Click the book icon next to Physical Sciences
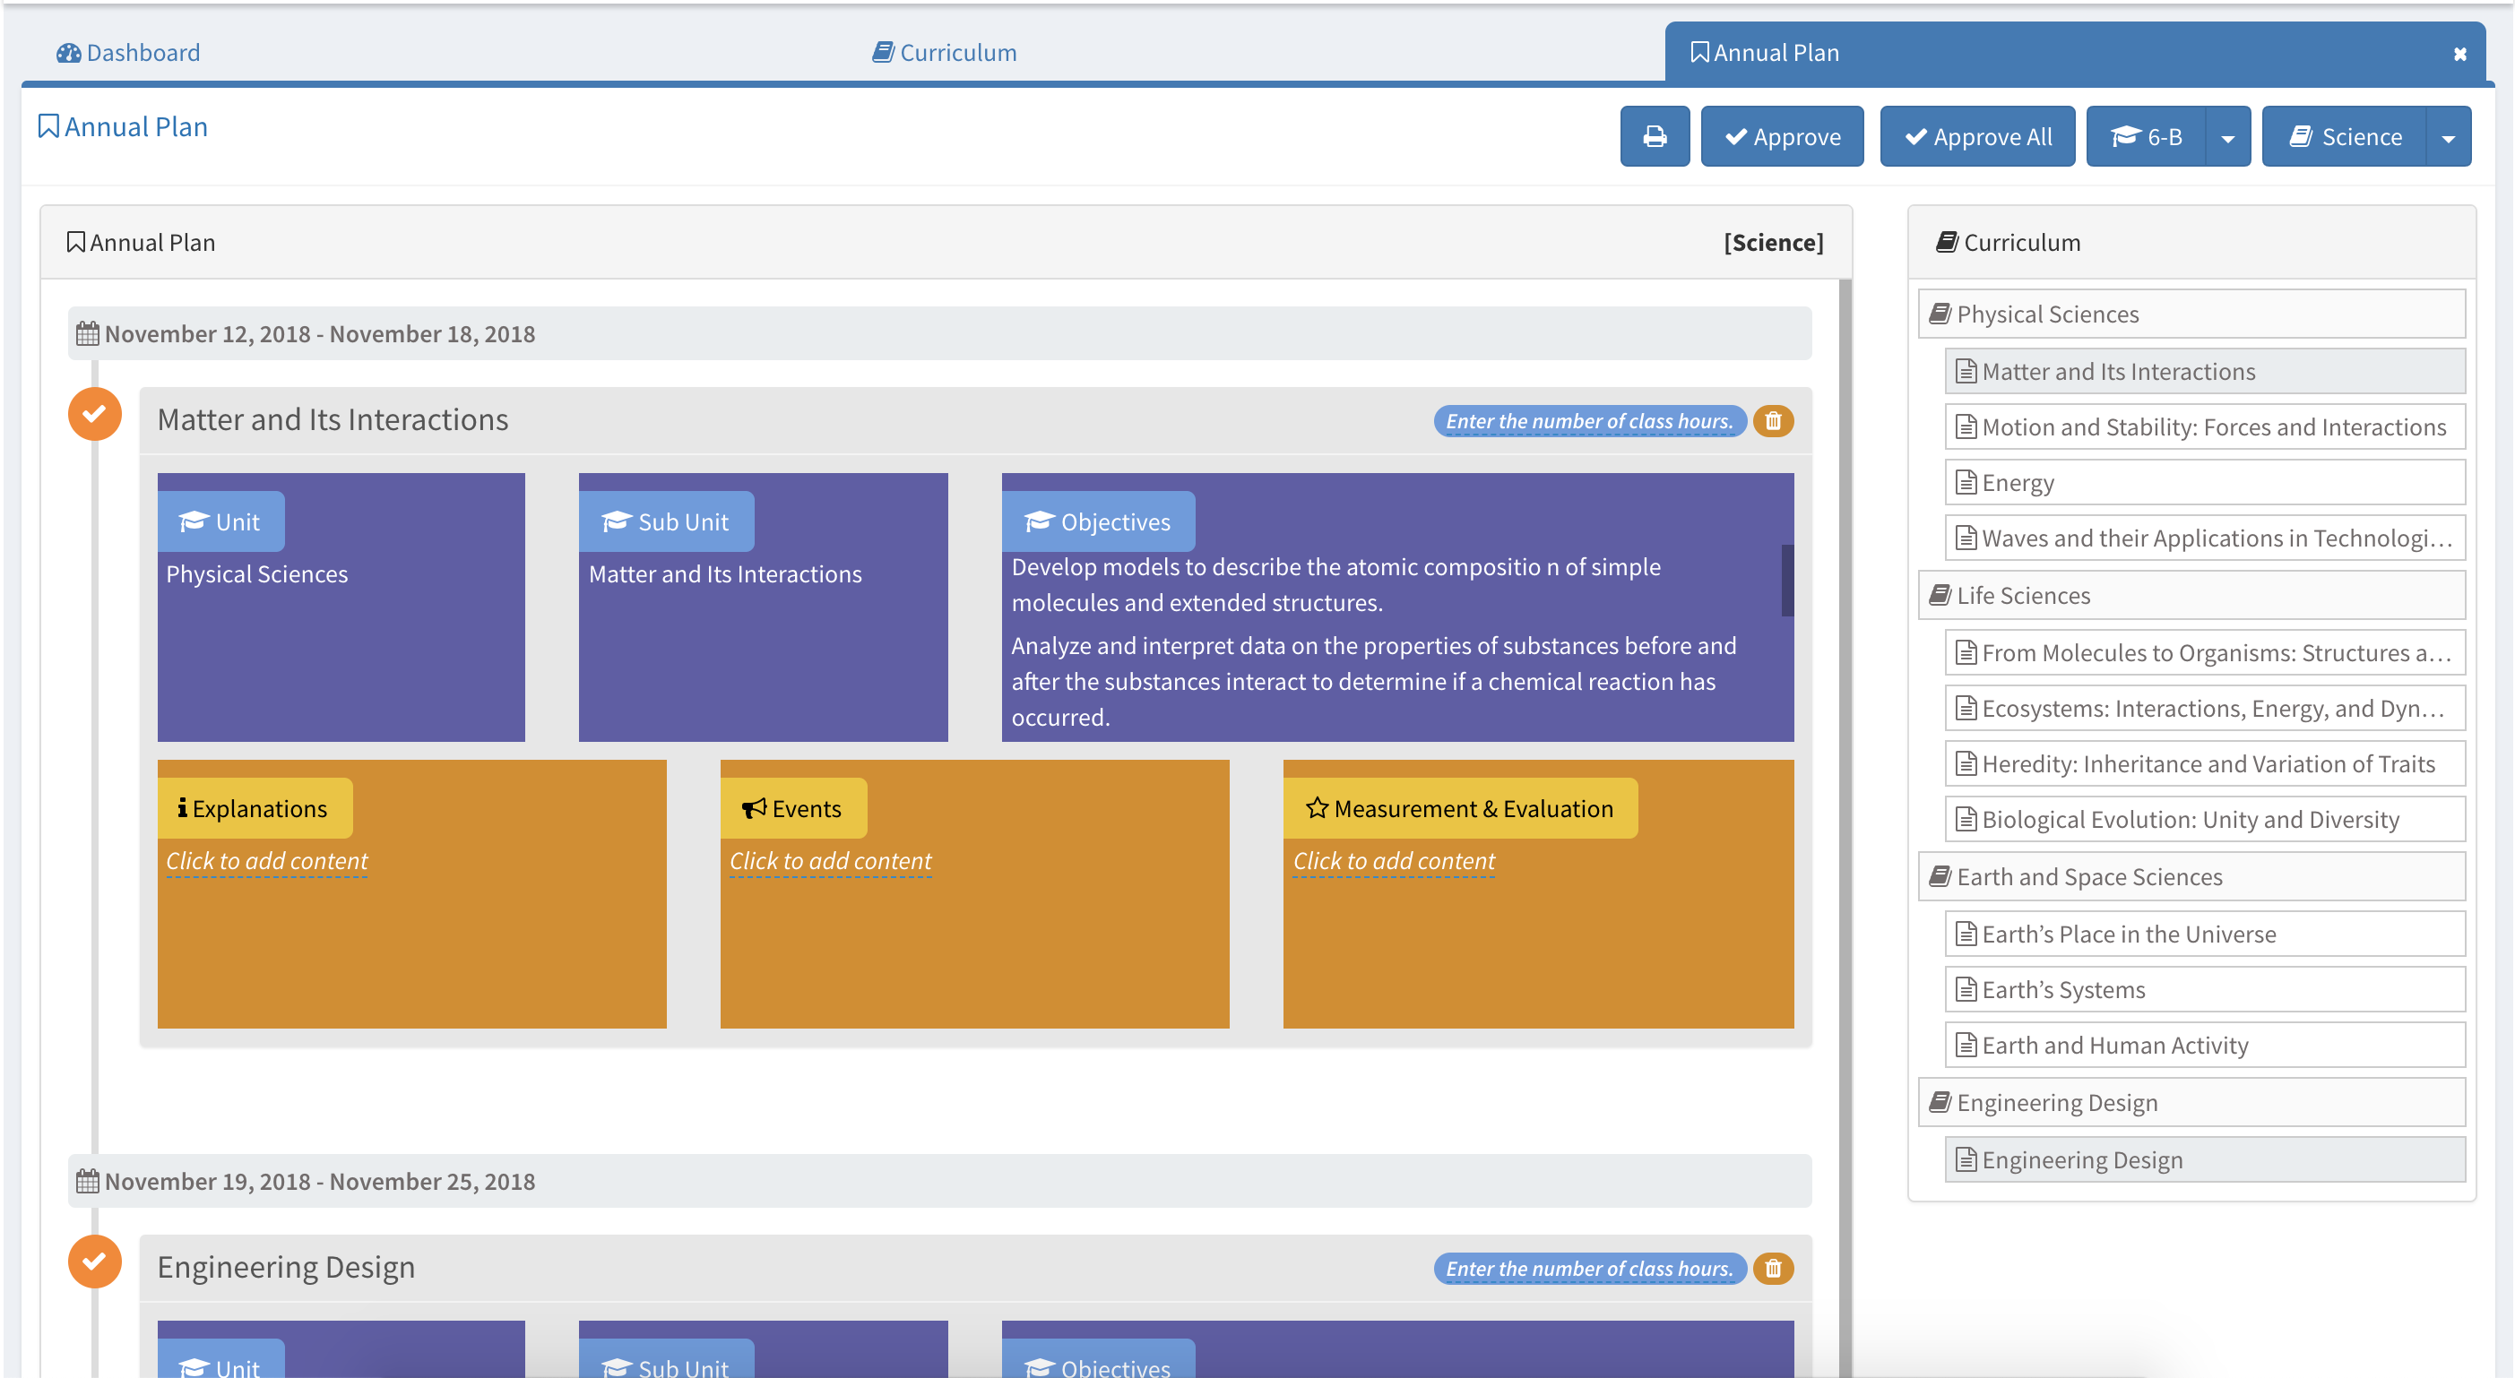 coord(1940,314)
